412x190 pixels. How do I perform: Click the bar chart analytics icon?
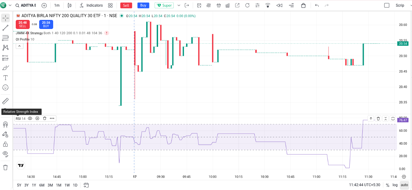(x=228, y=5)
